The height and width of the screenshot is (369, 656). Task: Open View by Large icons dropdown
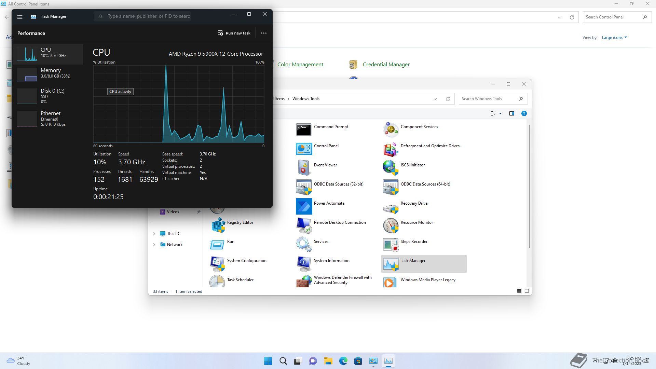[614, 38]
